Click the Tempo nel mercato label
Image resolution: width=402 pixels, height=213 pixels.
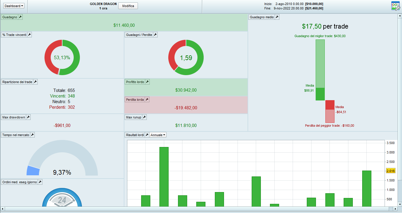(16, 135)
